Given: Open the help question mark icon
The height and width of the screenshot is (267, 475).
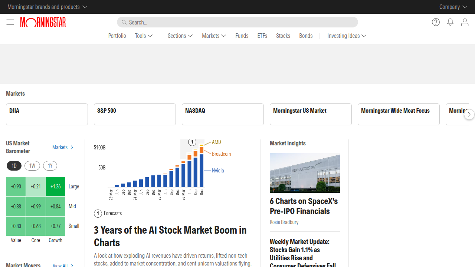Looking at the screenshot, I should click(x=436, y=22).
